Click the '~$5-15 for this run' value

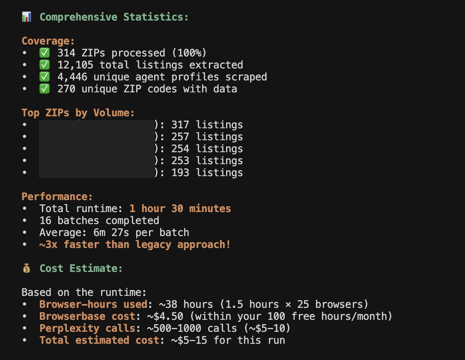click(x=228, y=340)
